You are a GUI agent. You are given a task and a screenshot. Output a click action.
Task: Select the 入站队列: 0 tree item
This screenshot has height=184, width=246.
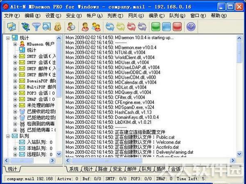point(39,142)
